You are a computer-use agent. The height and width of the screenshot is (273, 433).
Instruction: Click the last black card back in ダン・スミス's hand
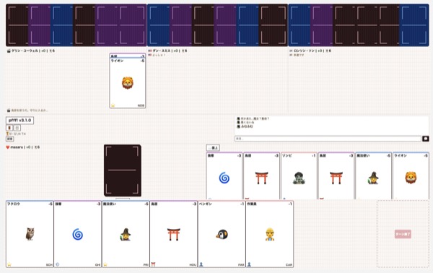pos(274,25)
